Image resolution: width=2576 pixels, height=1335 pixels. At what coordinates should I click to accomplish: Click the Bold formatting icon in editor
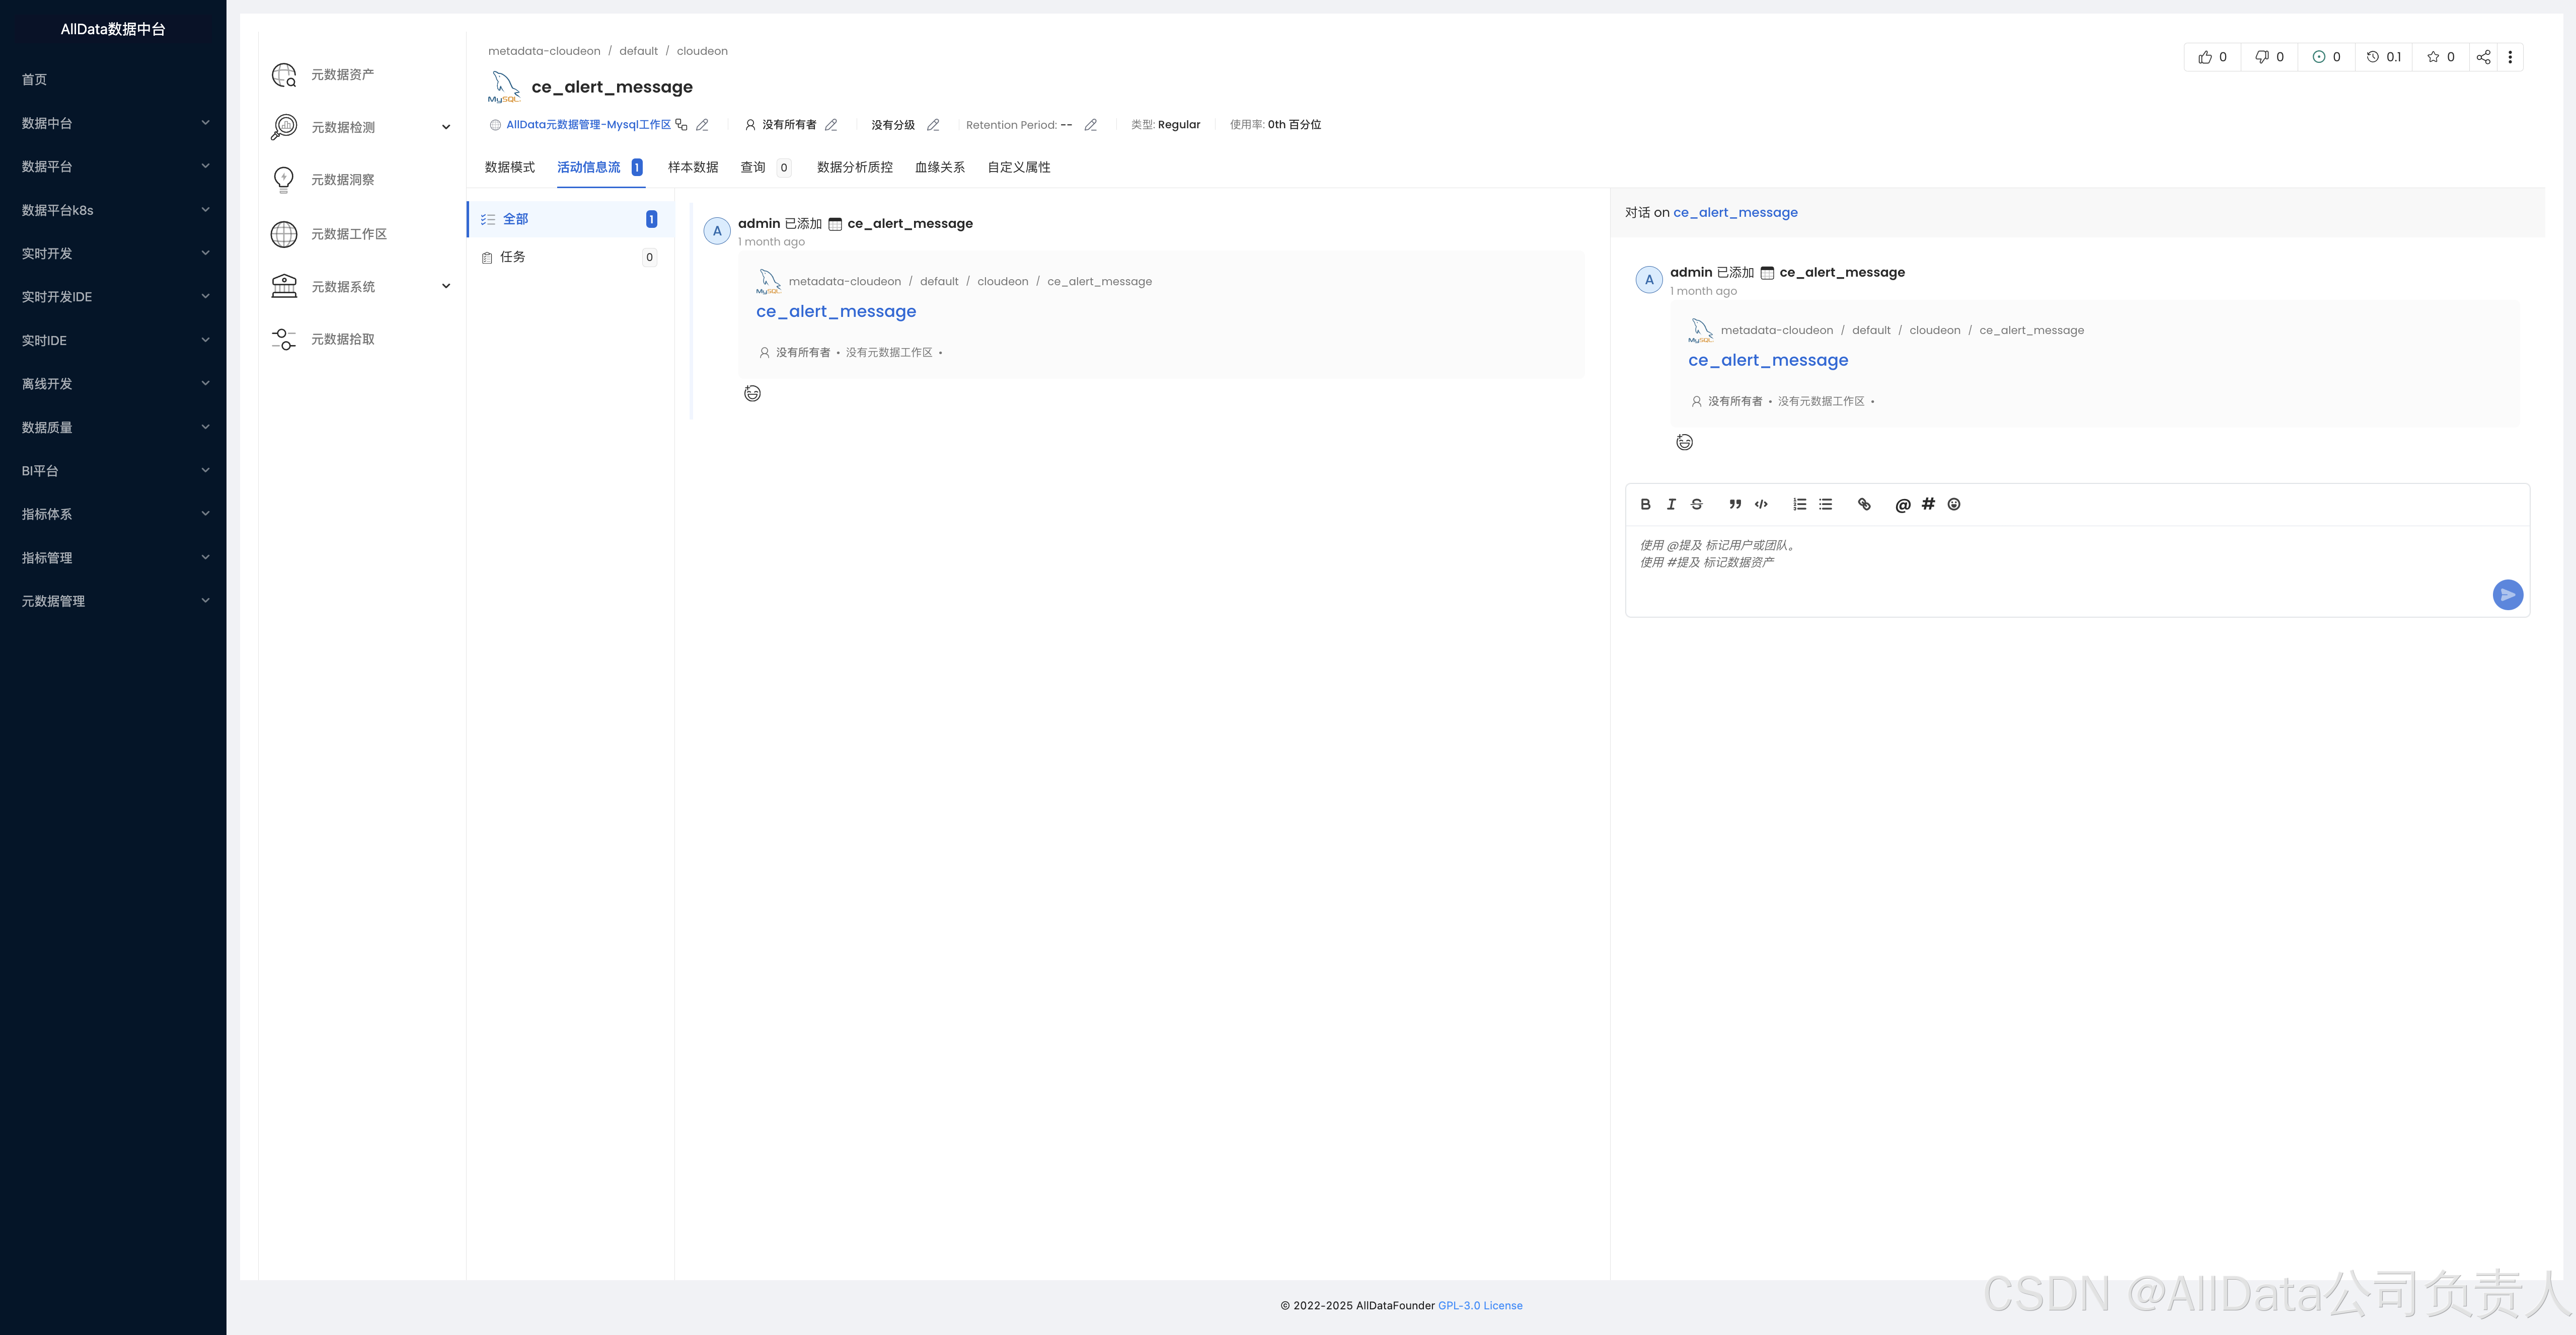click(x=1645, y=505)
